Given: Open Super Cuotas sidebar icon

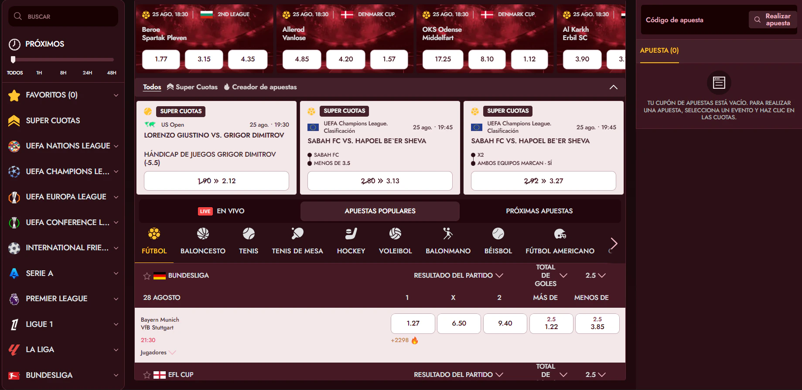Looking at the screenshot, I should pos(14,121).
